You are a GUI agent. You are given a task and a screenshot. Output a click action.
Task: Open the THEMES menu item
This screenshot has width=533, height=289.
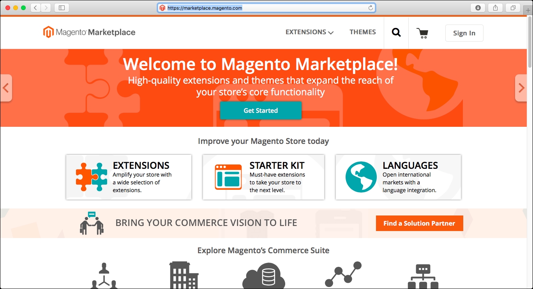(363, 32)
